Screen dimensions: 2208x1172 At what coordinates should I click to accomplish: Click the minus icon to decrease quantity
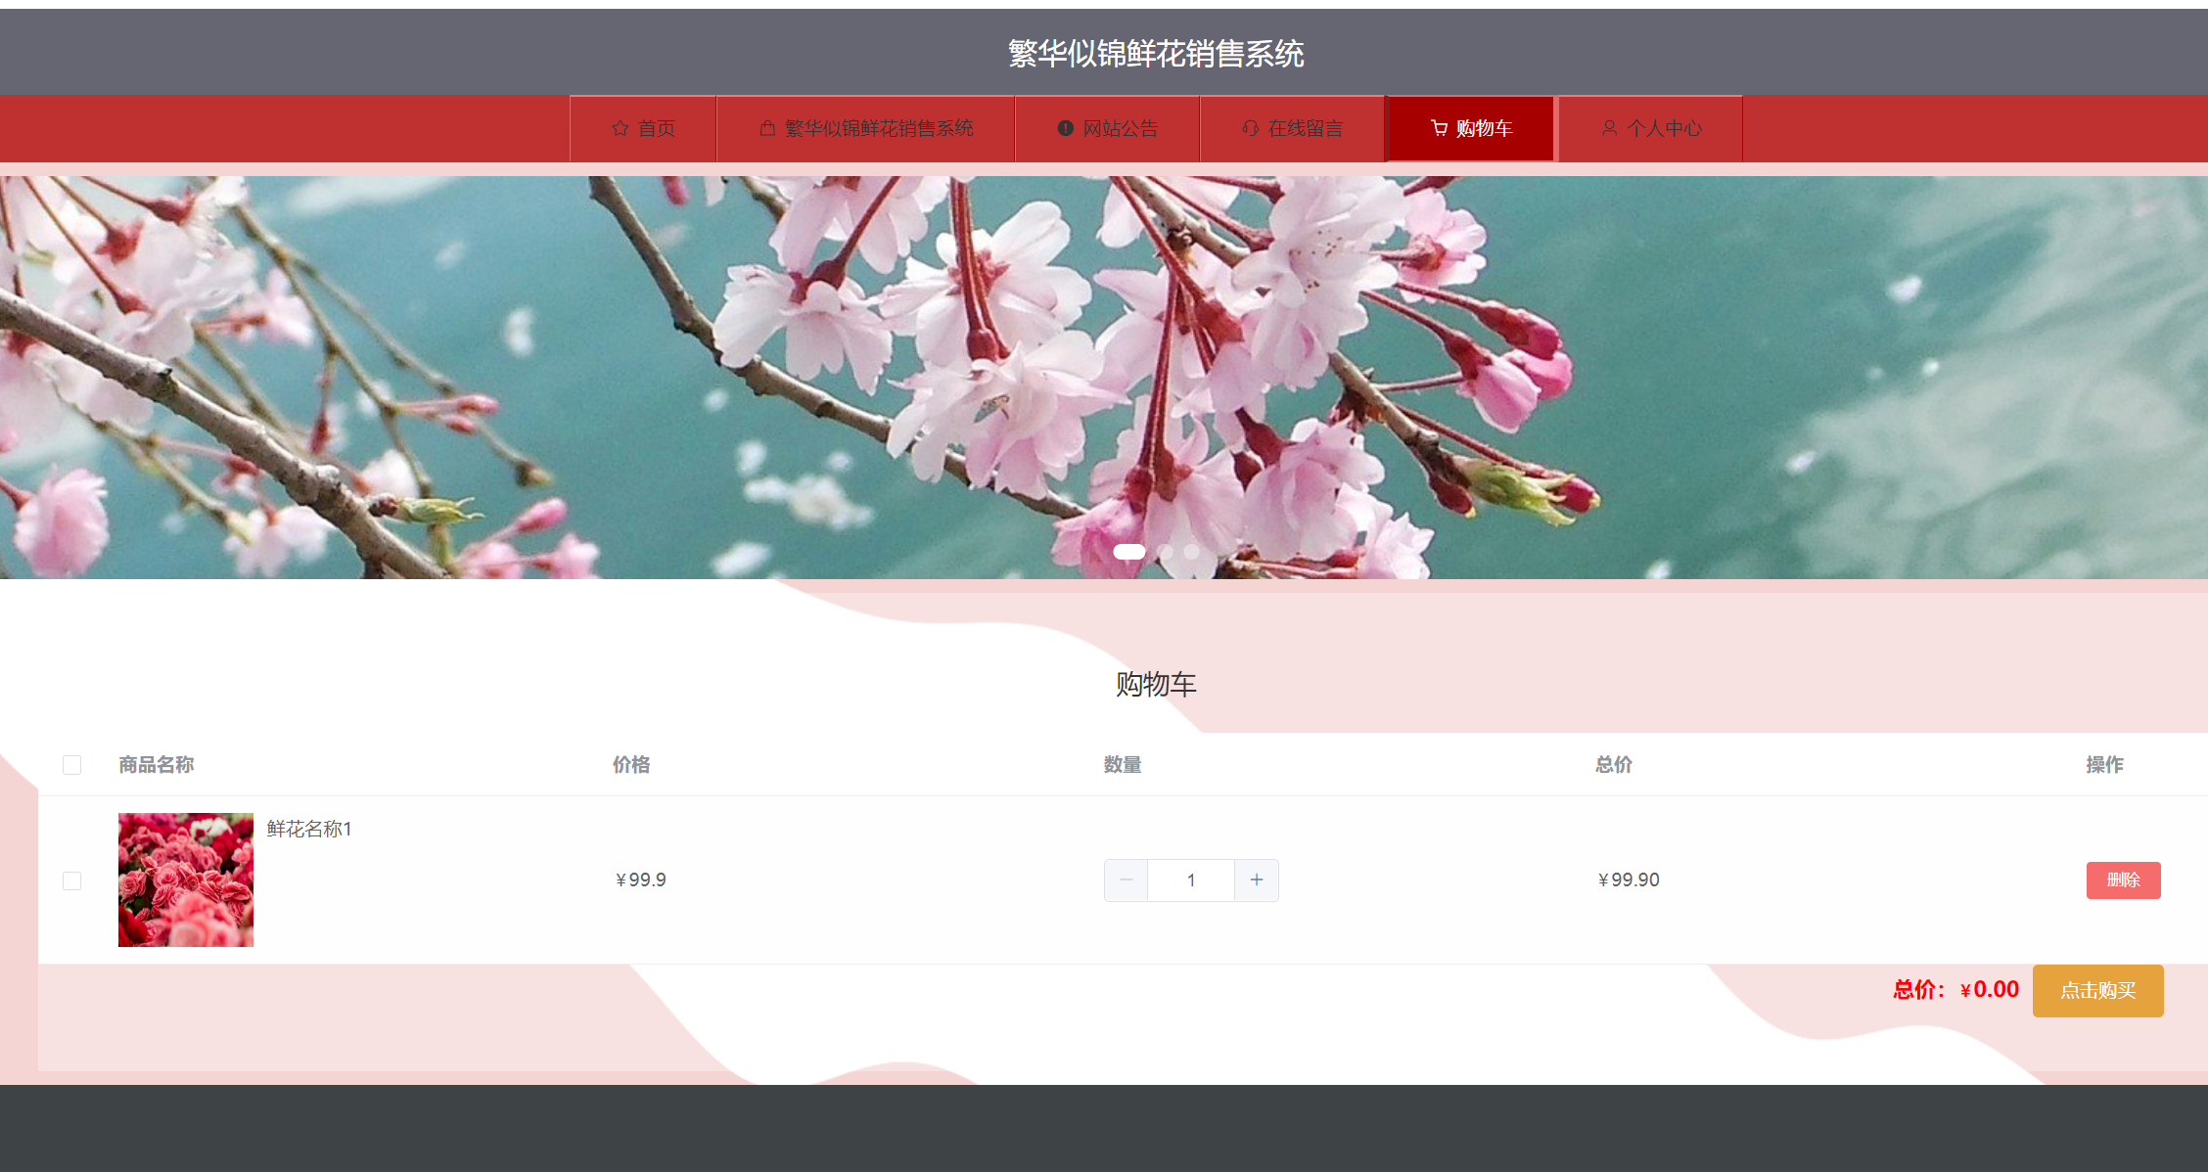1126,879
